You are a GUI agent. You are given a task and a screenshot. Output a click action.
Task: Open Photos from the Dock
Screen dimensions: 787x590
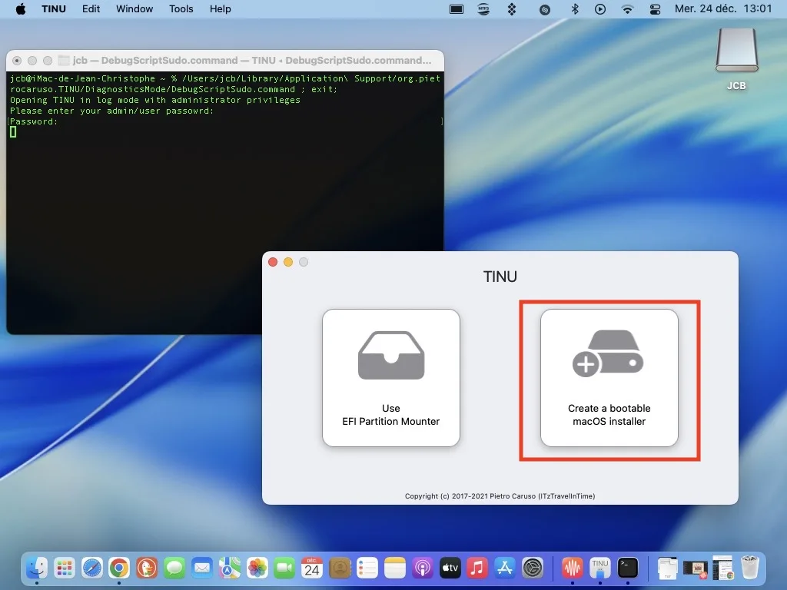tap(257, 568)
